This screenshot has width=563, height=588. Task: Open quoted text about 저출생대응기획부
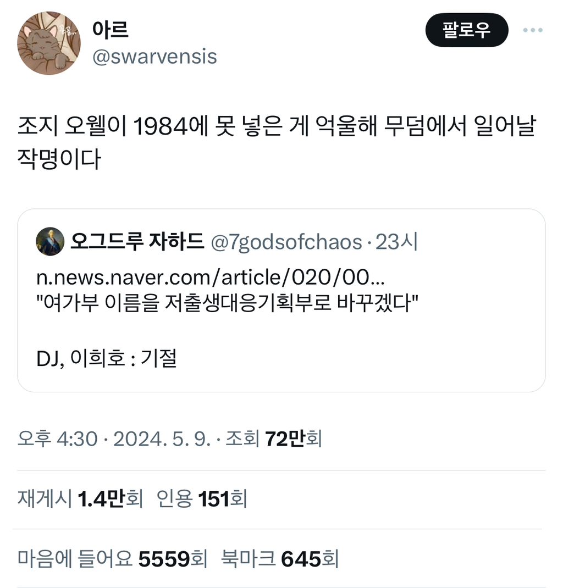tap(227, 303)
